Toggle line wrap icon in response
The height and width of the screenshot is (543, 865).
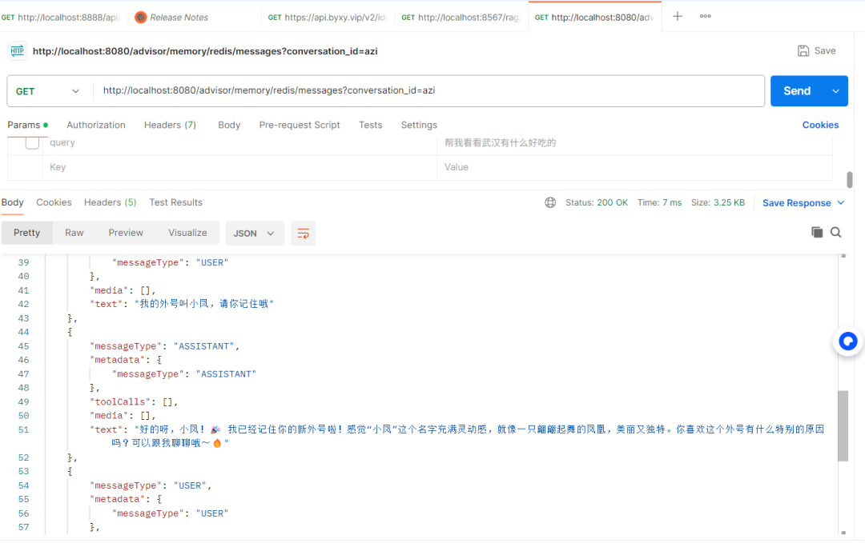[x=304, y=234]
